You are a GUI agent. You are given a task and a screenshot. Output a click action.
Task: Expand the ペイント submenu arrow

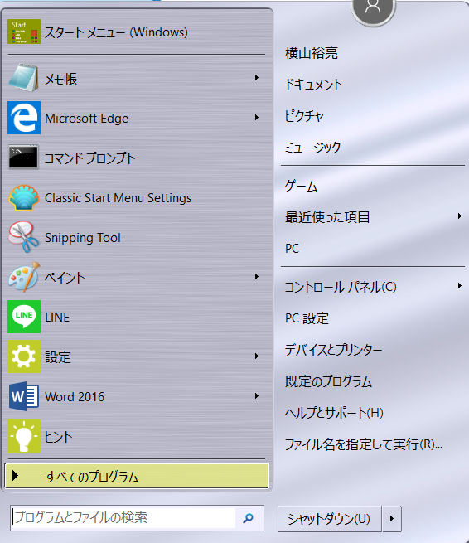point(257,276)
